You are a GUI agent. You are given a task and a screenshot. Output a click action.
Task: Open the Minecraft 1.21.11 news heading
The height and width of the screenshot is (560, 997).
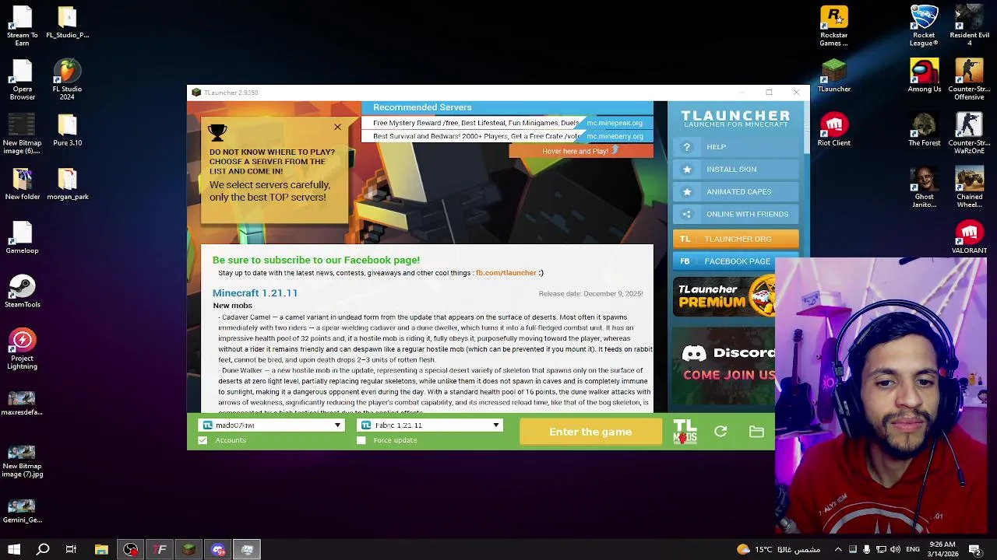[255, 293]
